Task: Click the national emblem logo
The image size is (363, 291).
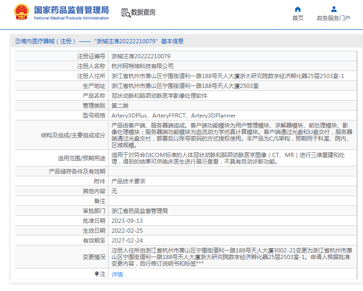Action: pos(22,12)
